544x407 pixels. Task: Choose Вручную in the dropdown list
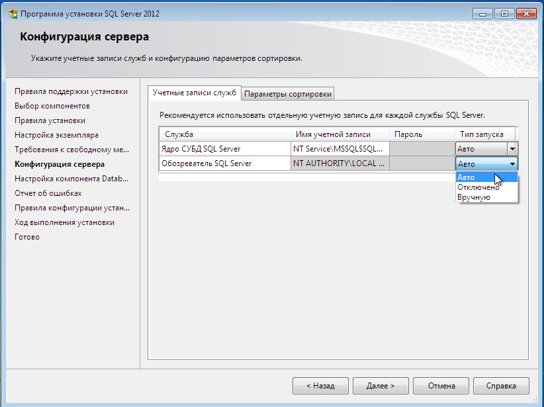[x=486, y=197]
